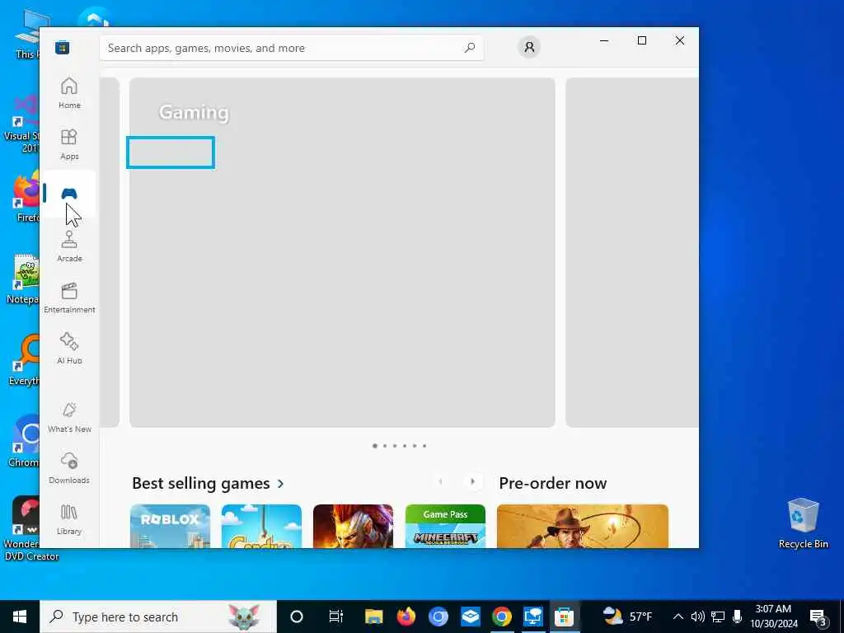Screen dimensions: 844x633
Task: Select the Gaming controller icon in the sidebar
Action: [x=69, y=194]
